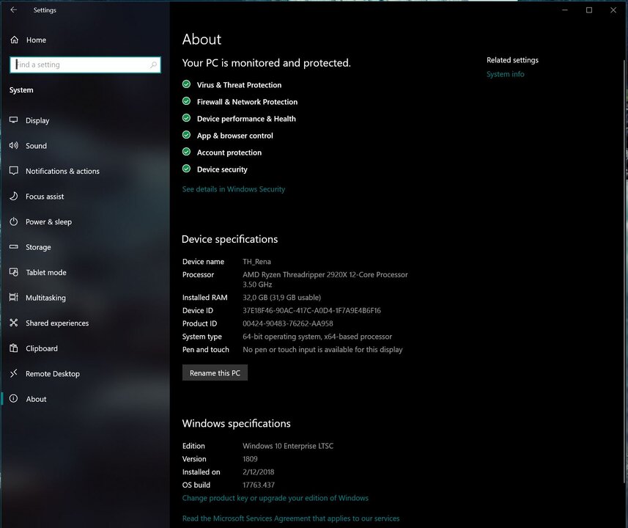Maximize the Settings window
The image size is (628, 528).
[588, 10]
